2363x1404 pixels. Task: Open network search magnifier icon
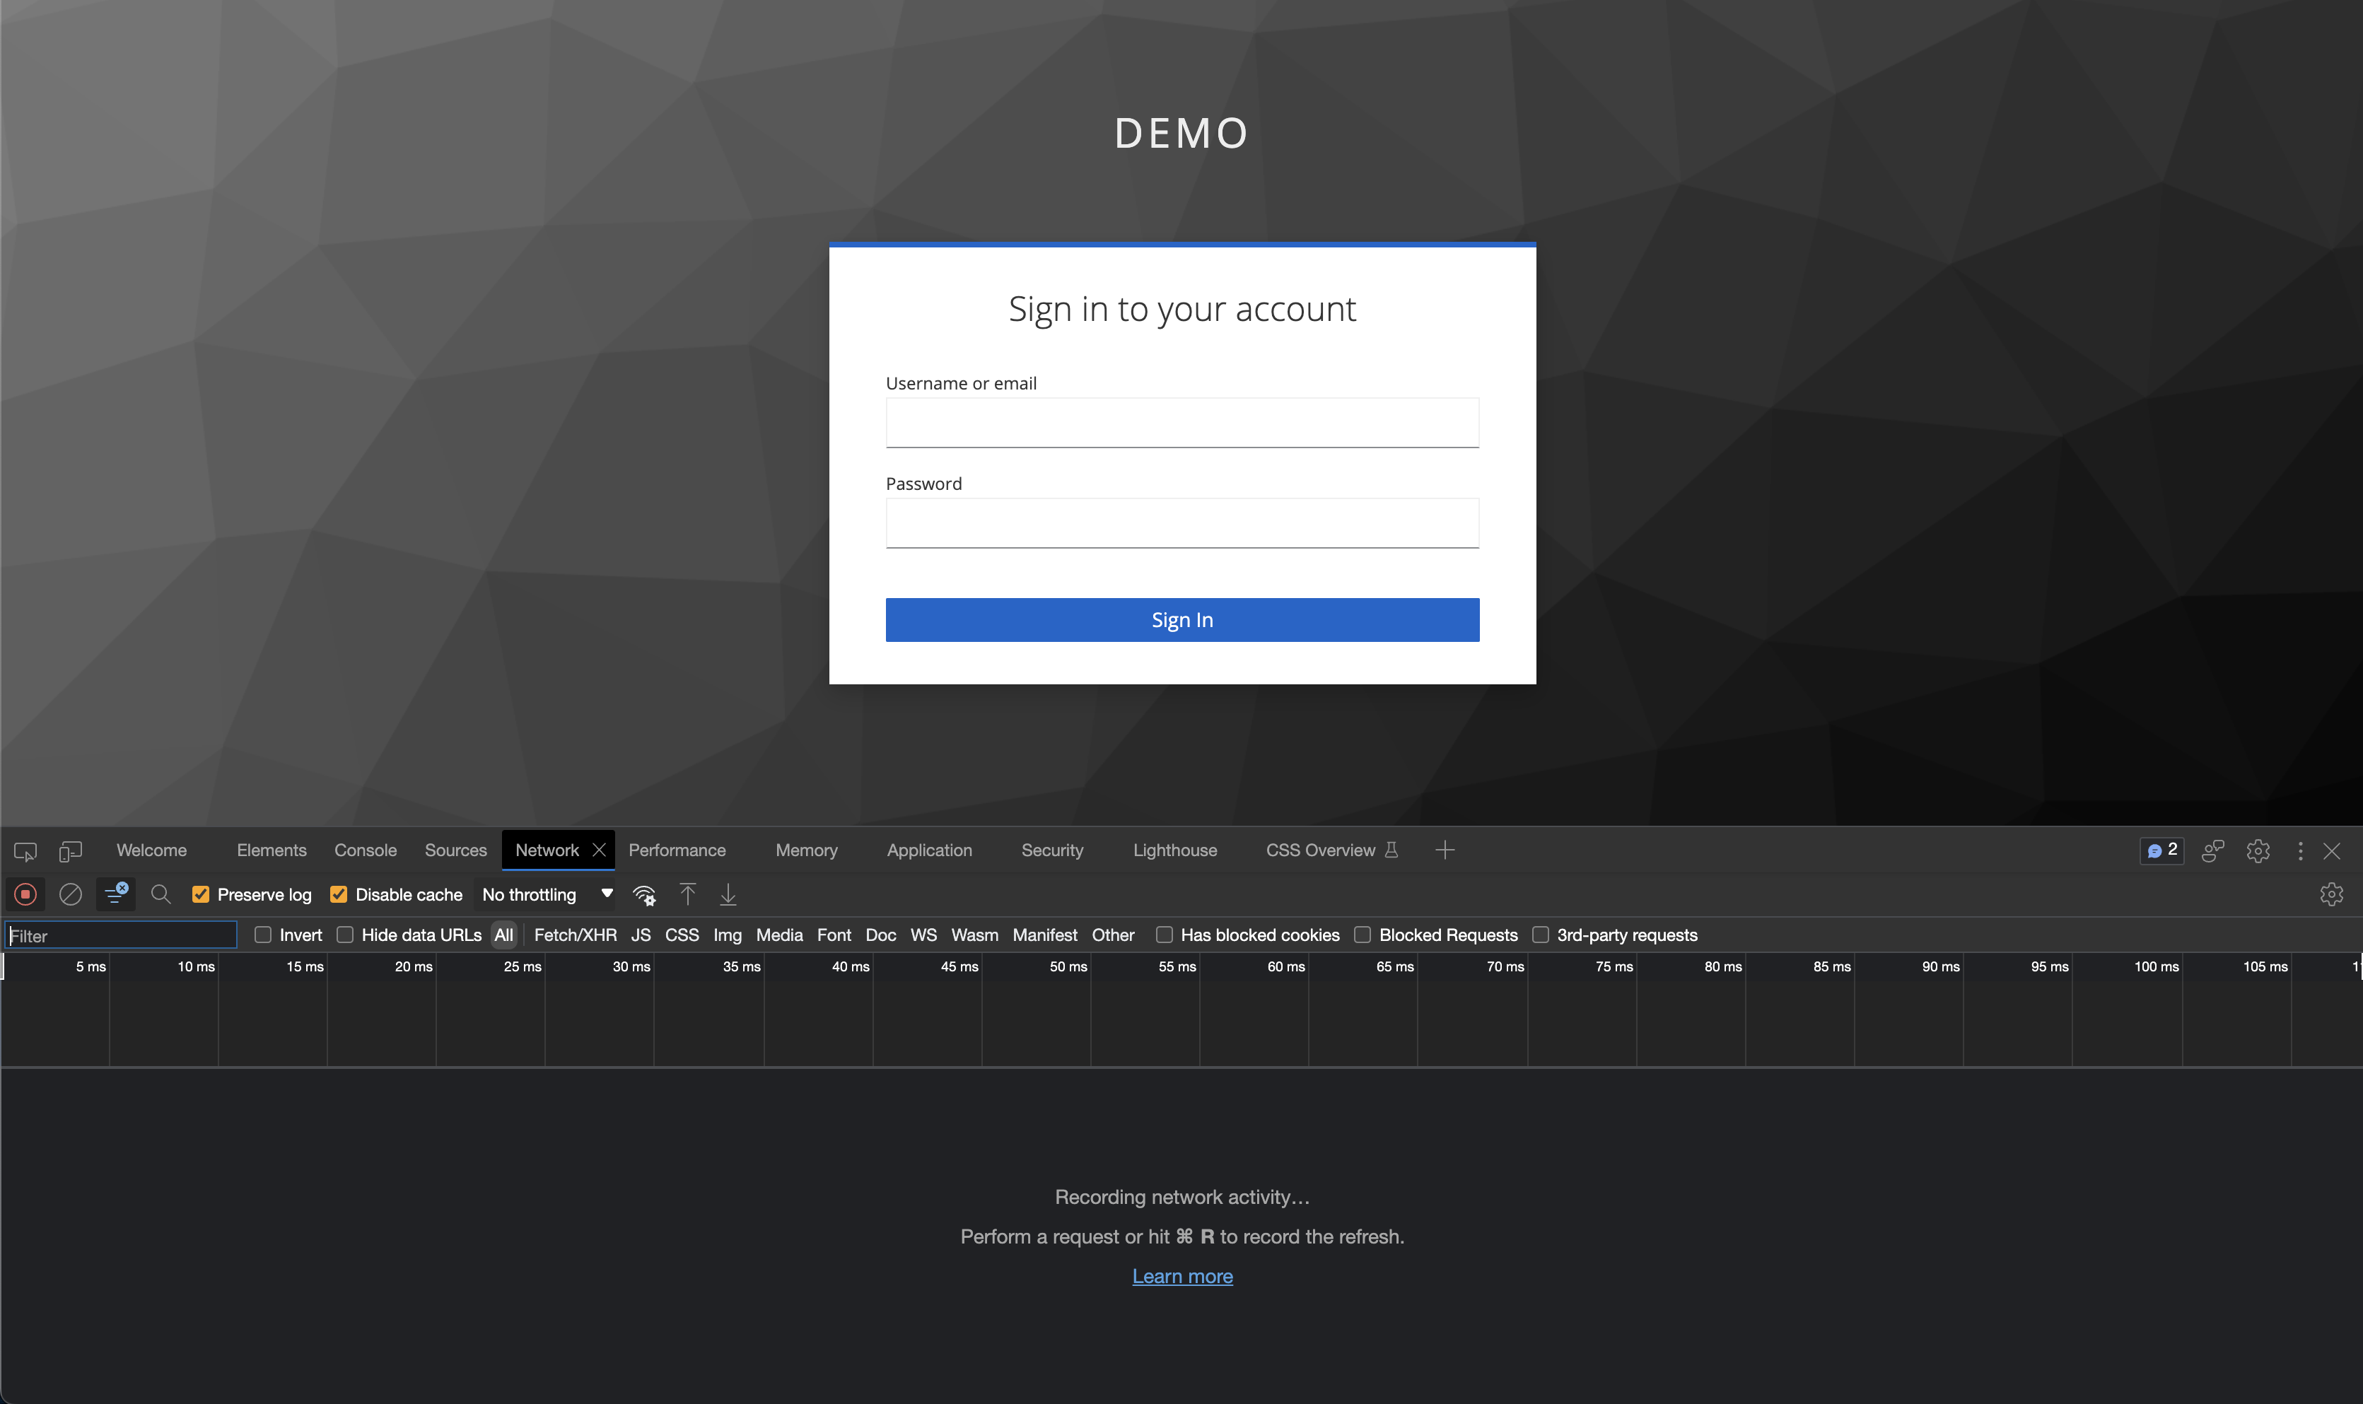(161, 894)
